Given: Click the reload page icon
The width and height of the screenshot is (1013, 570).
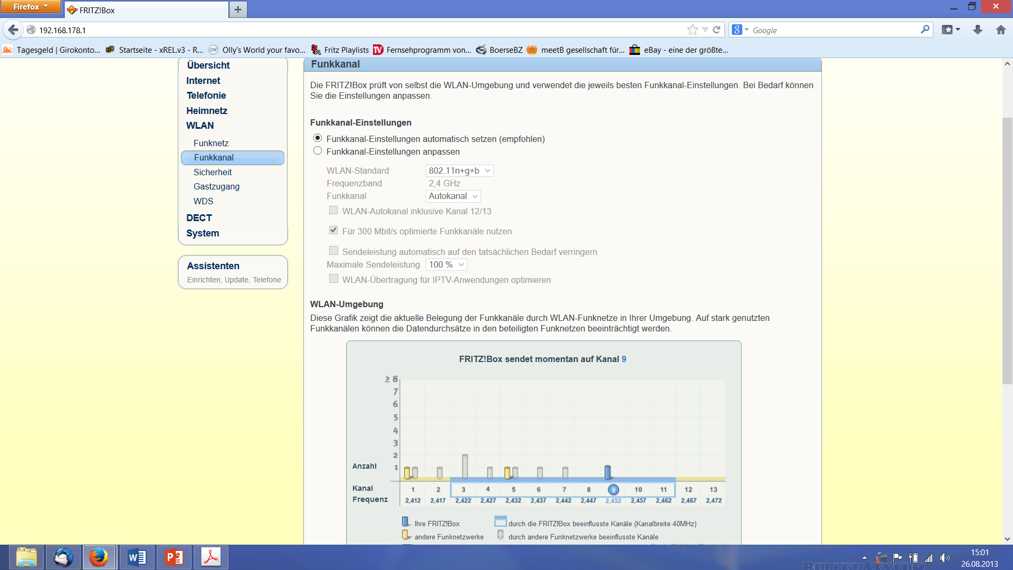Looking at the screenshot, I should pyautogui.click(x=716, y=30).
